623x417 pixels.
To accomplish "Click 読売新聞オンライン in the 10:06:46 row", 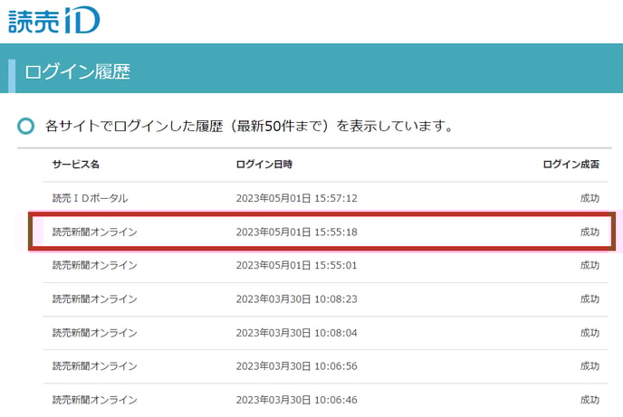I will click(94, 400).
